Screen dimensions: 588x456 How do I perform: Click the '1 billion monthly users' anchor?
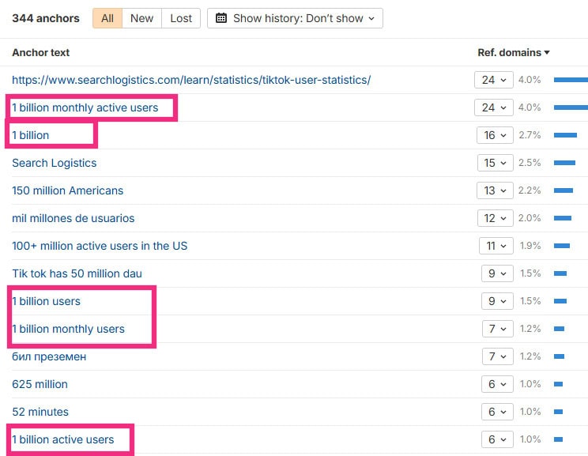68,329
